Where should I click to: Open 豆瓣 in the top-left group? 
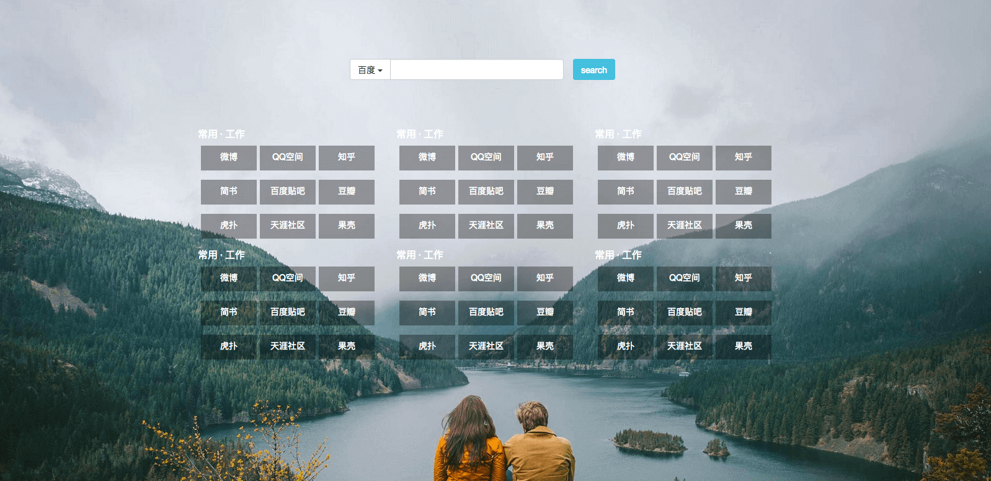[347, 192]
